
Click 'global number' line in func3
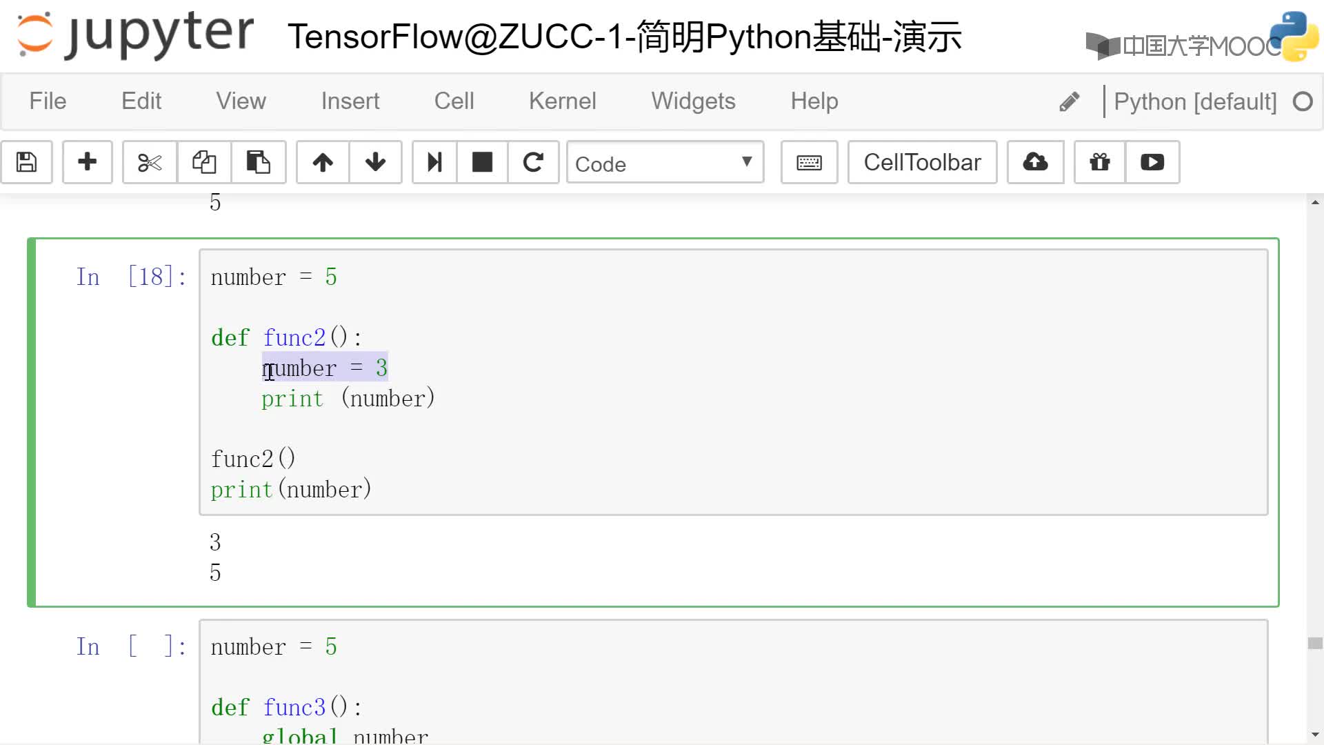345,735
